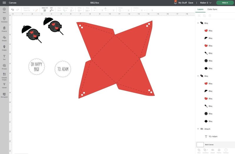This screenshot has height=154, width=235.
Task: Switch to the Color Sync tab
Action: [x=212, y=9]
